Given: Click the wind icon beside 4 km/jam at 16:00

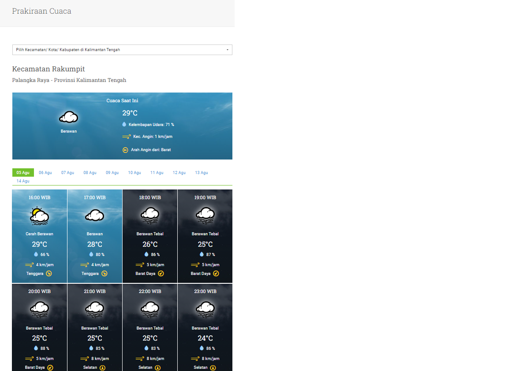Looking at the screenshot, I should click(29, 265).
